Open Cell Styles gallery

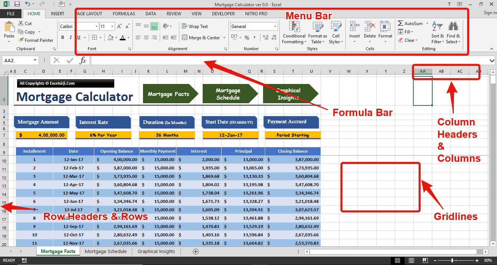[x=335, y=32]
